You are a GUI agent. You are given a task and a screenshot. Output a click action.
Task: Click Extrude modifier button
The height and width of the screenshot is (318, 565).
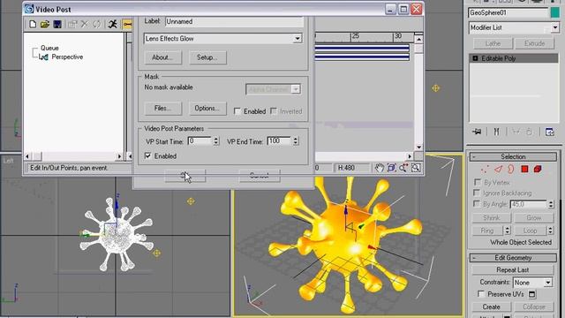click(535, 43)
